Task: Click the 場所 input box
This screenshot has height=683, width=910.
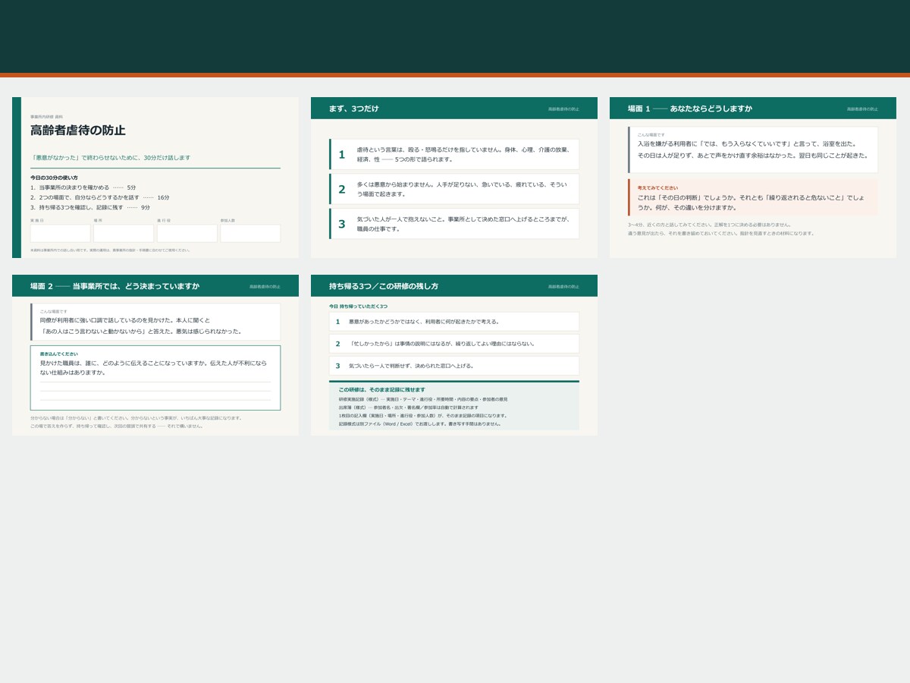Action: [x=124, y=233]
